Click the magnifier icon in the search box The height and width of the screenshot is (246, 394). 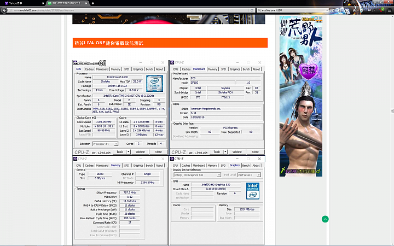click(259, 10)
